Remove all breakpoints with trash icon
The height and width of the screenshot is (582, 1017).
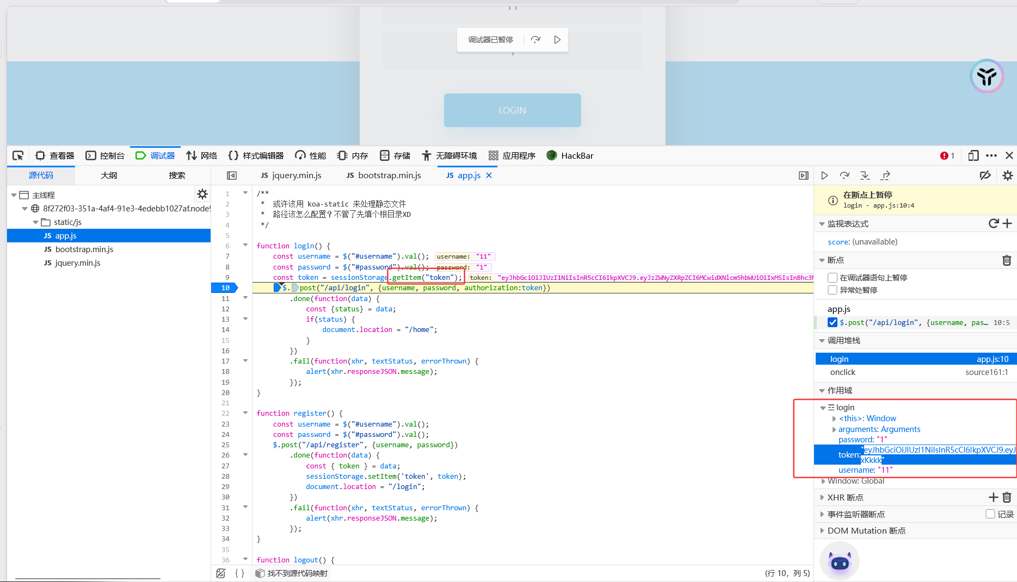[1007, 260]
